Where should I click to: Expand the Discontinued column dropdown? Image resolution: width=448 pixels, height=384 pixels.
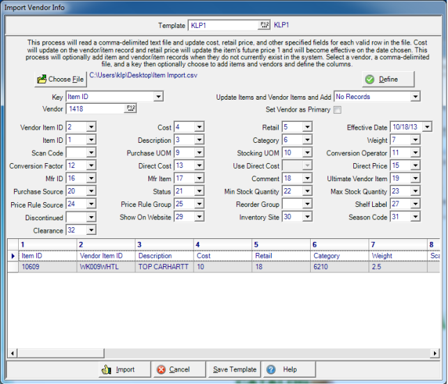92,217
